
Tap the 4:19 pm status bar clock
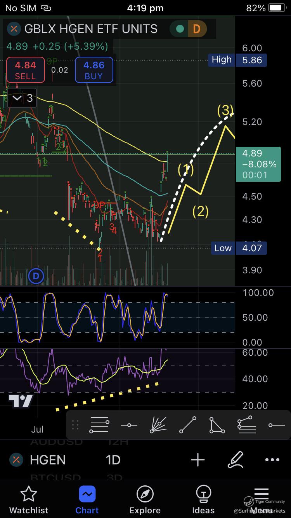[x=145, y=8]
